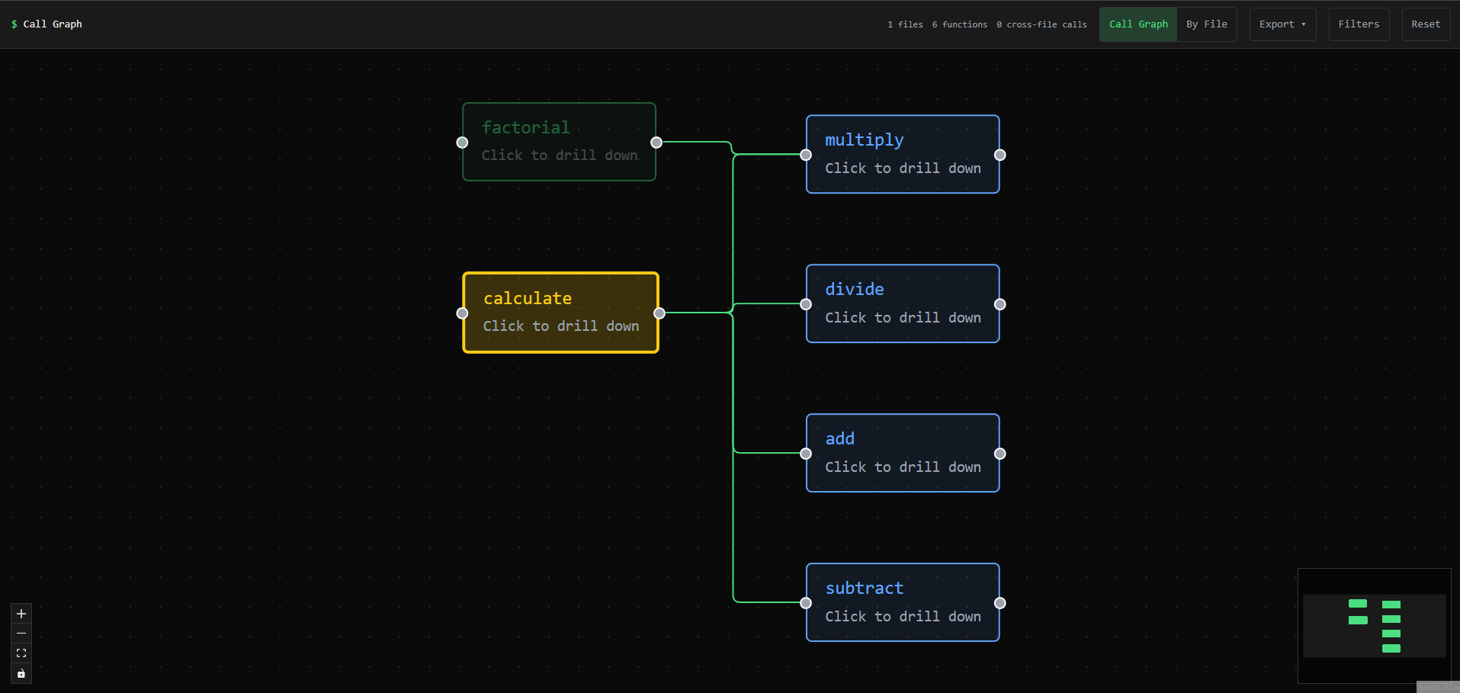
Task: Click the minimap overview panel
Action: click(1374, 626)
